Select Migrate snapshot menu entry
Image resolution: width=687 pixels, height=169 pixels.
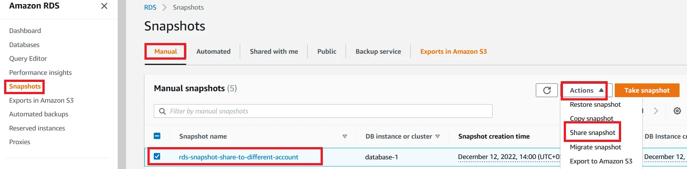(x=595, y=147)
